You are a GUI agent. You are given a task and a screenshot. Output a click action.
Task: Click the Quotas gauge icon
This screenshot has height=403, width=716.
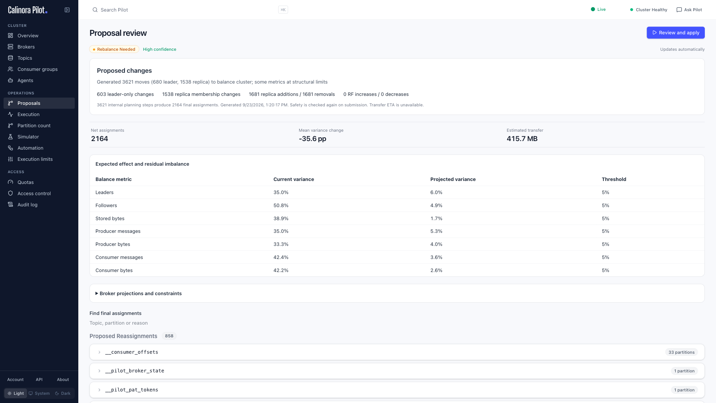tap(10, 182)
